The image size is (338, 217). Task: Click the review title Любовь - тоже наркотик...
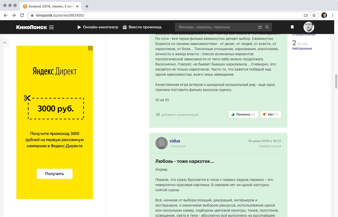coord(185,161)
